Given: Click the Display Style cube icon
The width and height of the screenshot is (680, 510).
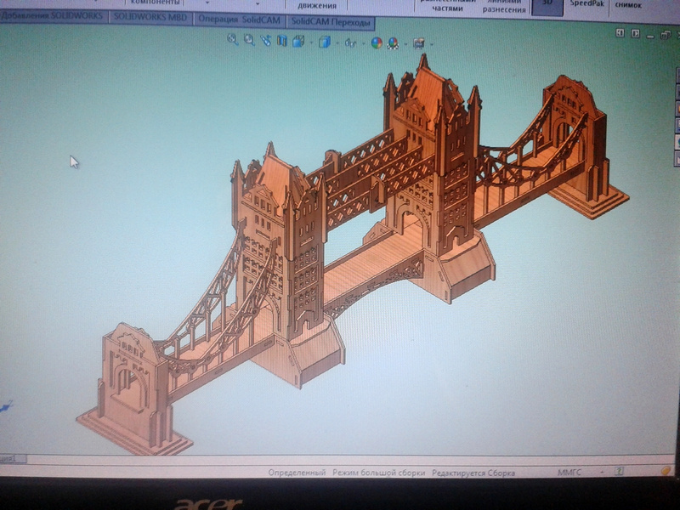Looking at the screenshot, I should pyautogui.click(x=324, y=42).
